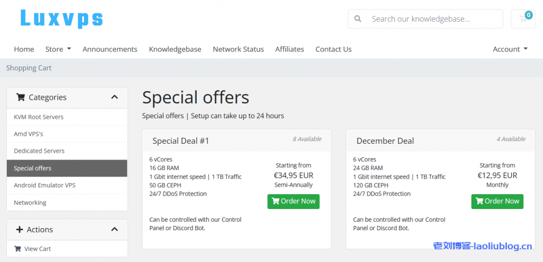This screenshot has width=543, height=262.
Task: Click the Shopping Cart breadcrumb
Action: click(29, 68)
